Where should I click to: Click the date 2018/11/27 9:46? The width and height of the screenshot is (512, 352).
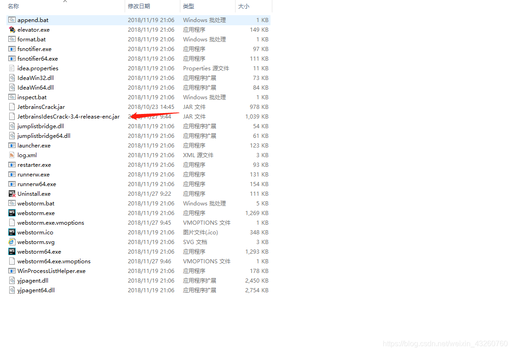(150, 261)
